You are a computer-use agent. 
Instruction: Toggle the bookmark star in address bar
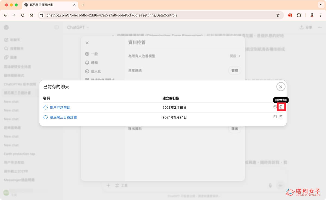[x=278, y=15]
